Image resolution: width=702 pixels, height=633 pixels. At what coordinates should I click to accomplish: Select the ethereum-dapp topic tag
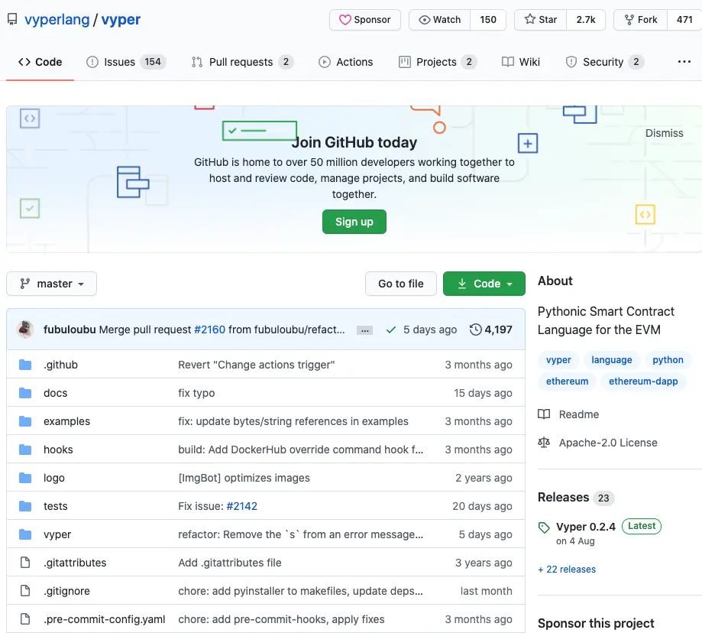[x=643, y=381]
